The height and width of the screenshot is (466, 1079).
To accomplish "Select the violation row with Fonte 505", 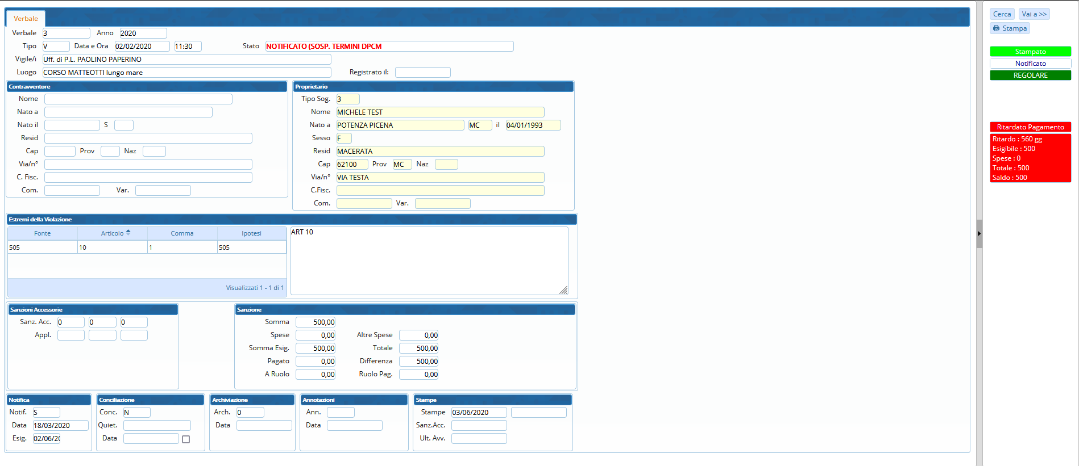I will point(147,247).
